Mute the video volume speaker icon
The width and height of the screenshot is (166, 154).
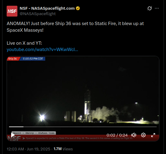click(x=134, y=135)
